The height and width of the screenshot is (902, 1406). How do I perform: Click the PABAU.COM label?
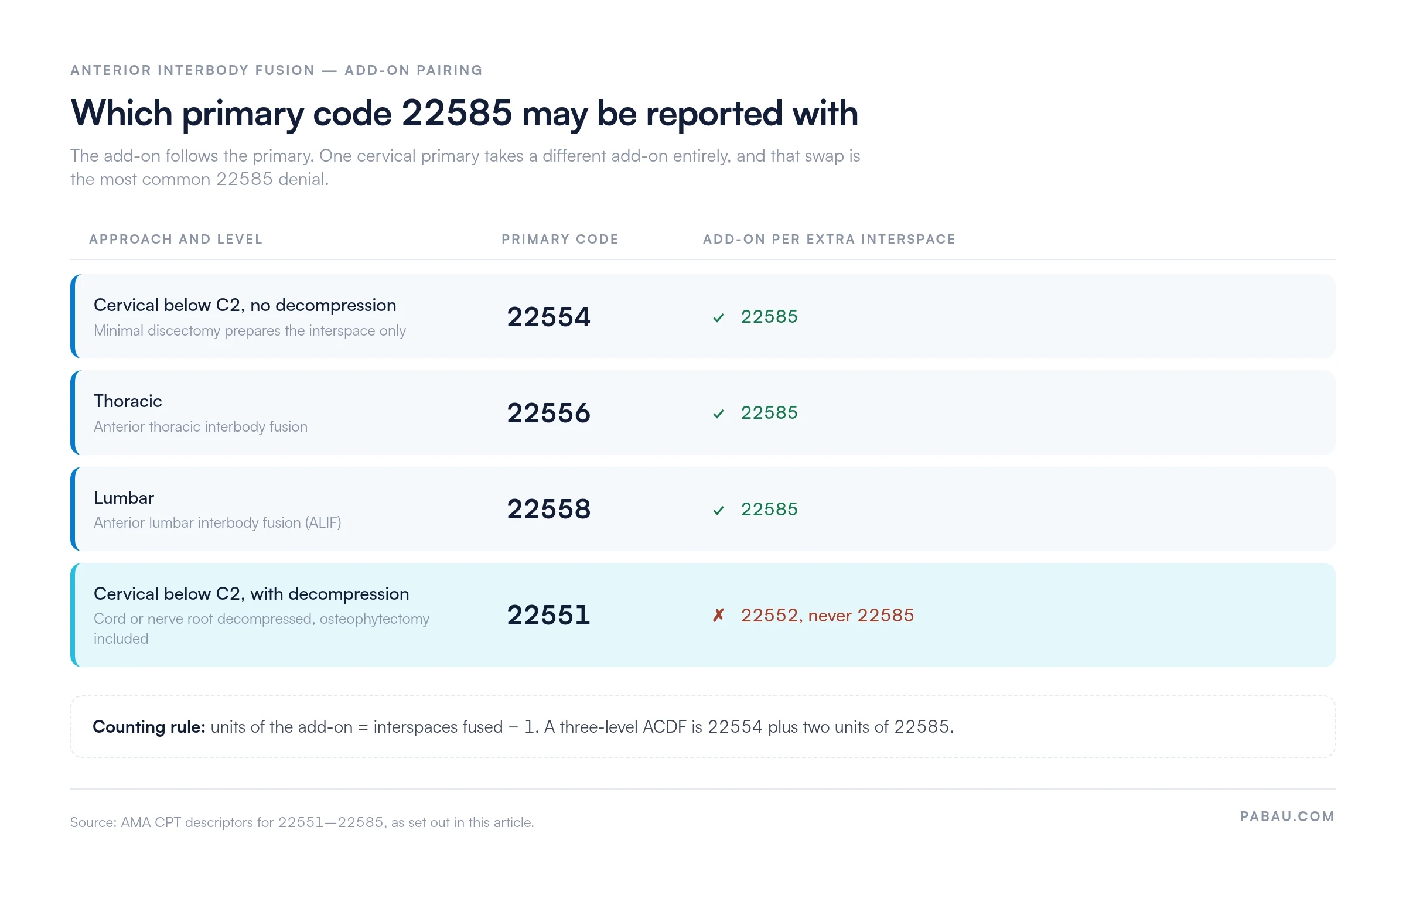tap(1287, 816)
